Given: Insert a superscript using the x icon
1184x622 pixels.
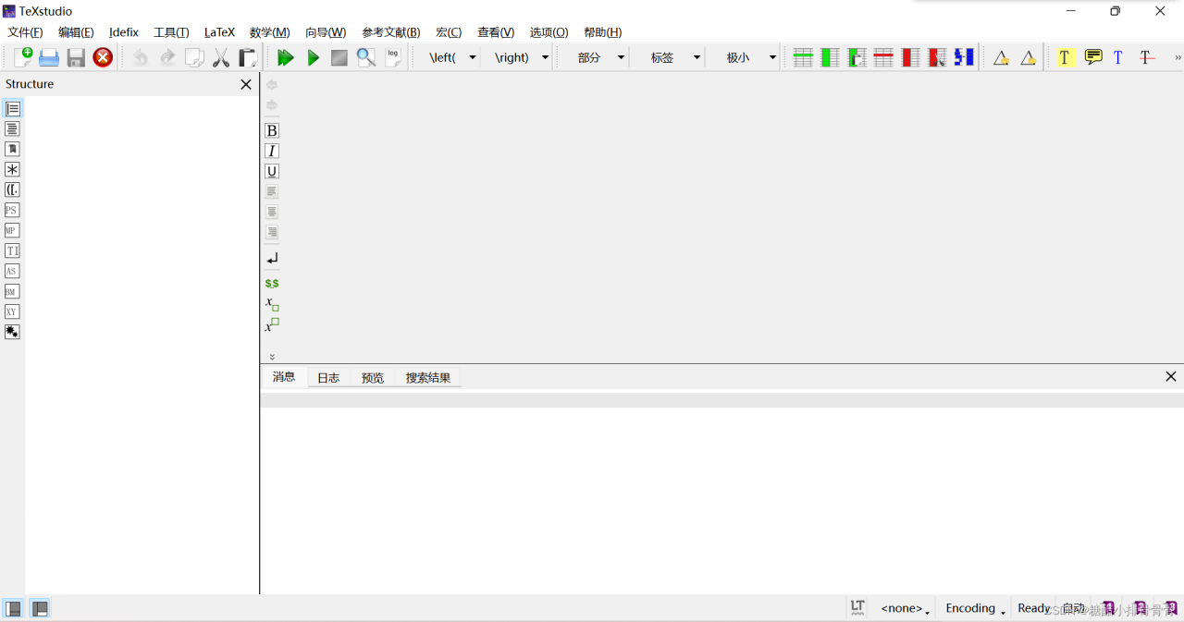Looking at the screenshot, I should pyautogui.click(x=271, y=323).
